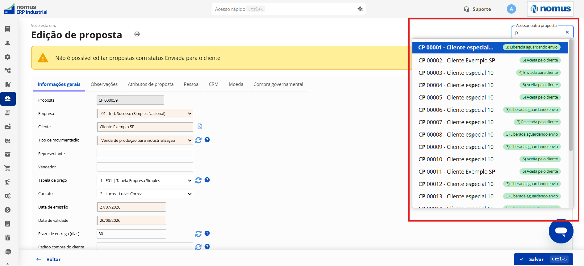
Task: Open the Moeda tab
Action: point(236,84)
